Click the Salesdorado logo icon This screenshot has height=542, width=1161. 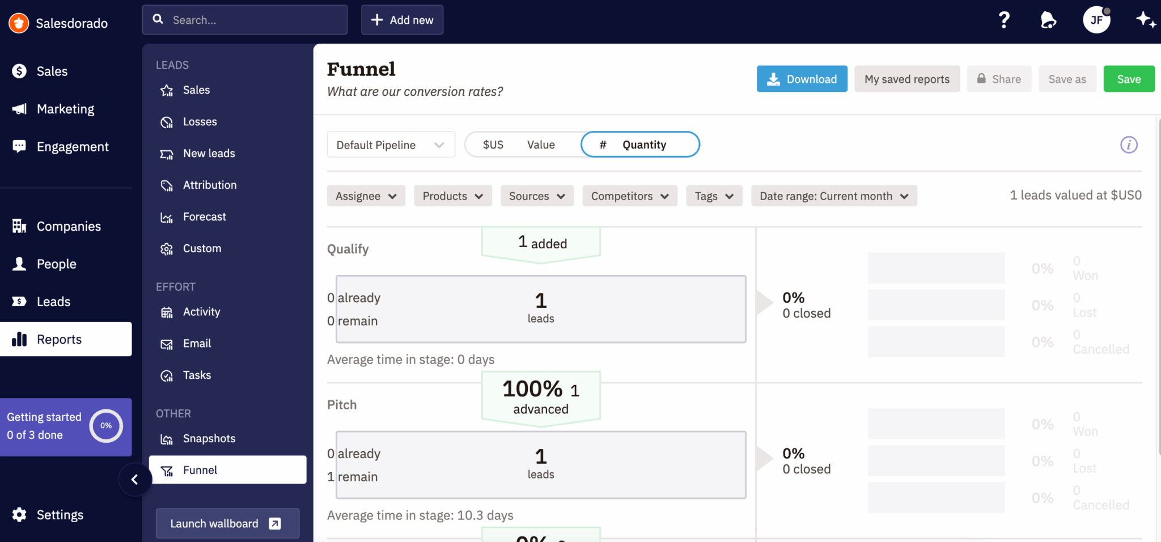pos(19,23)
